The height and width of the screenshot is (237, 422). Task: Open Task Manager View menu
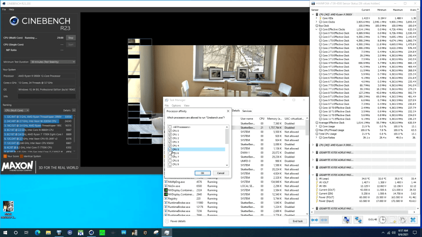187,106
